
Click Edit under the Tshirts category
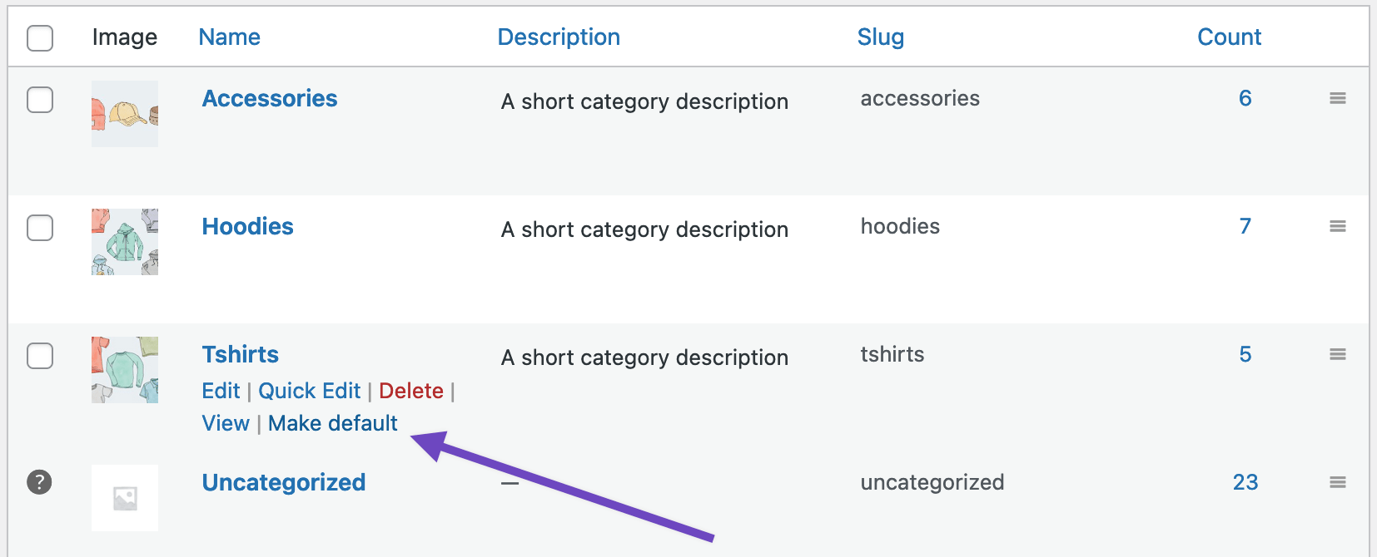220,390
